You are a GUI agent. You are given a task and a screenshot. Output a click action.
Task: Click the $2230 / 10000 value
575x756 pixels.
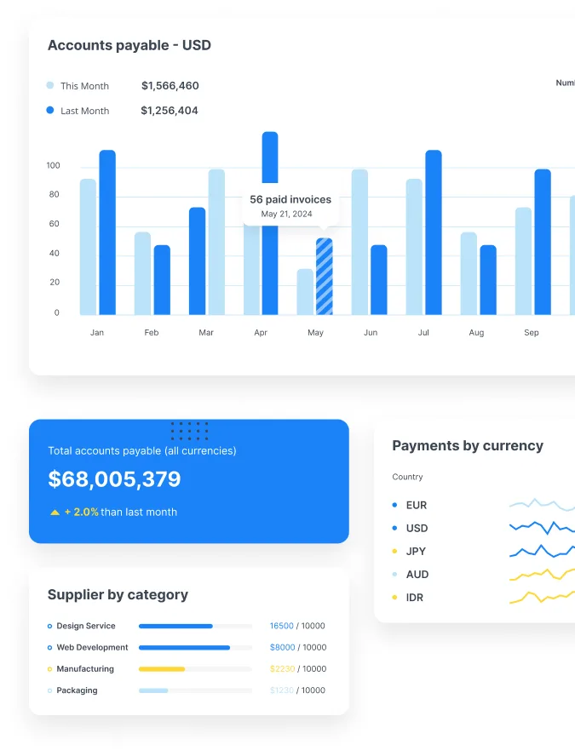pyautogui.click(x=298, y=668)
